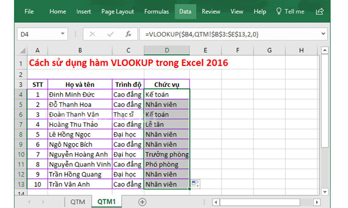Select the row 10 header

click(x=21, y=154)
